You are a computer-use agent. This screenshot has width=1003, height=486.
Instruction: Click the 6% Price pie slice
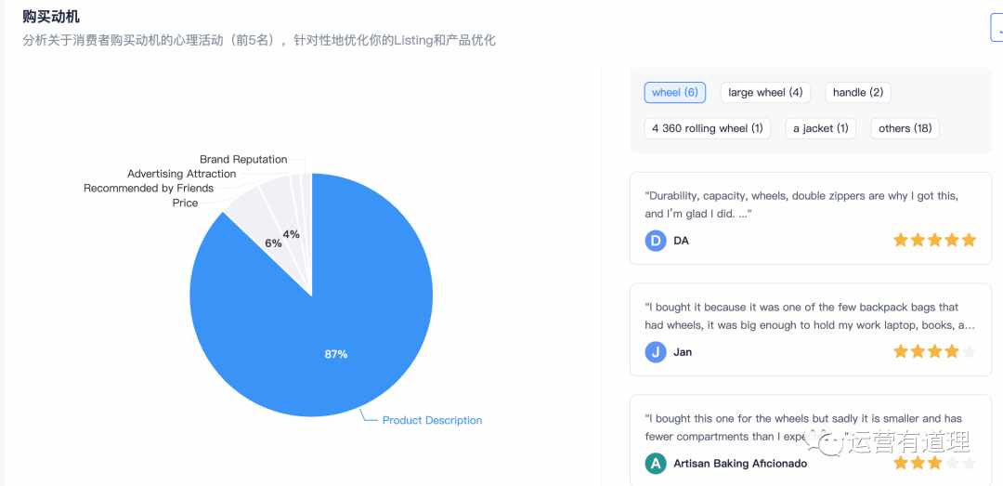[259, 226]
